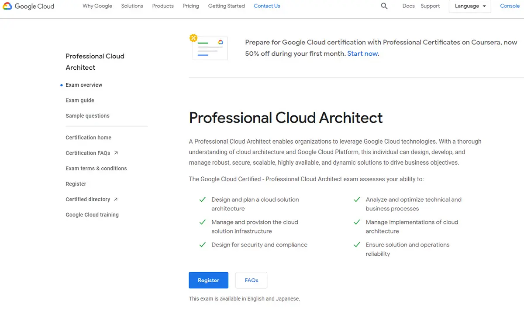The height and width of the screenshot is (318, 524).
Task: Open Why Google menu
Action: (x=97, y=6)
